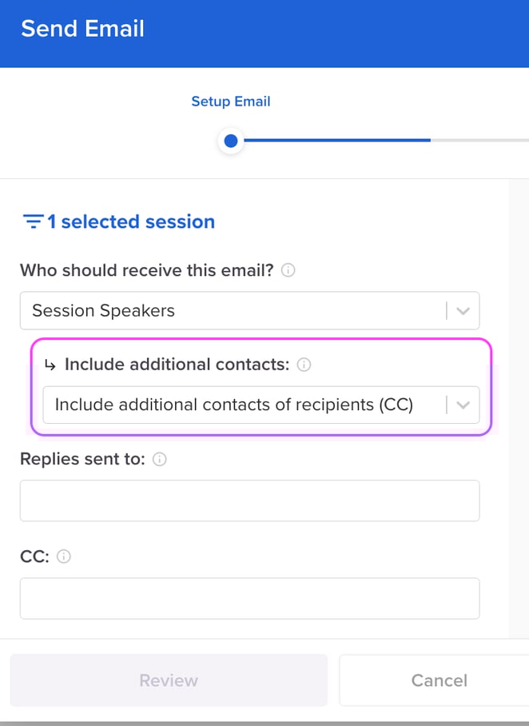Click the blue step dot on progress bar
This screenshot has height=726, width=529.
tap(231, 141)
